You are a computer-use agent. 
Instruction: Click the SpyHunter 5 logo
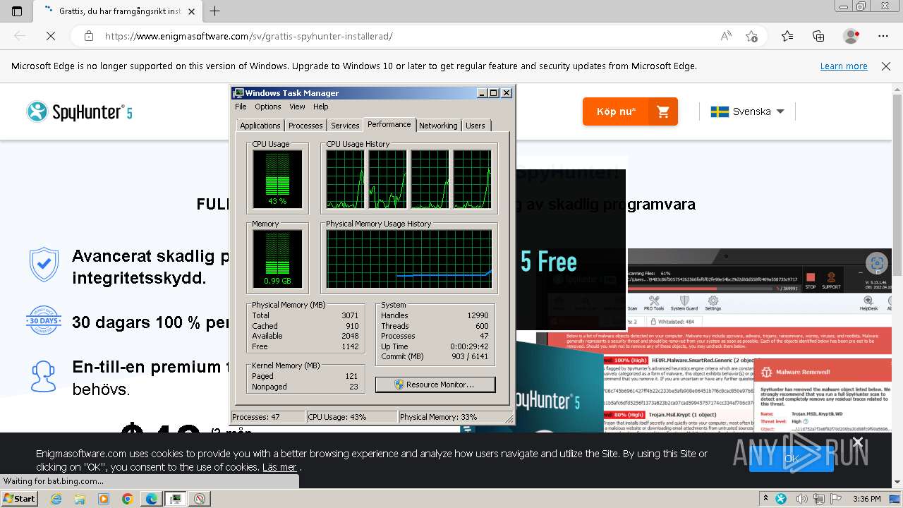79,111
